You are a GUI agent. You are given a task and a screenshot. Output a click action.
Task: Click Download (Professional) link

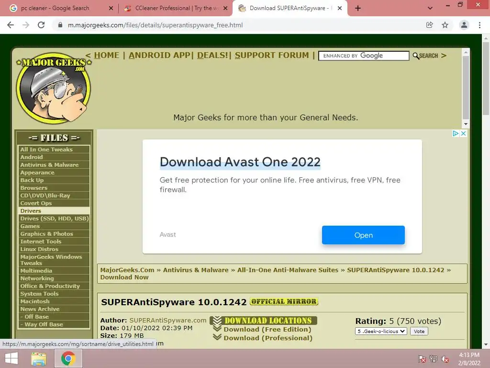click(268, 338)
